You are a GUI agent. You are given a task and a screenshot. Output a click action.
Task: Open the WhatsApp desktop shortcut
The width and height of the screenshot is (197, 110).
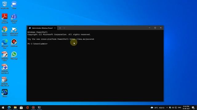click(x=14, y=55)
